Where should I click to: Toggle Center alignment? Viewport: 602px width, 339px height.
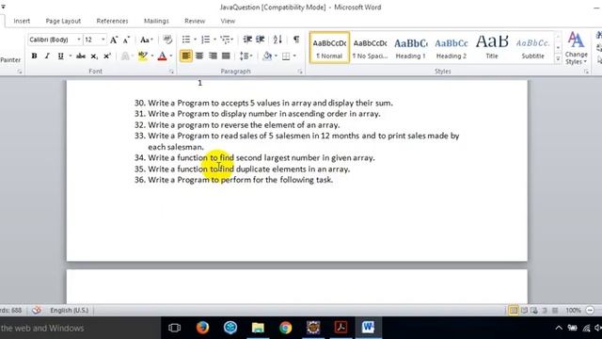coord(199,56)
